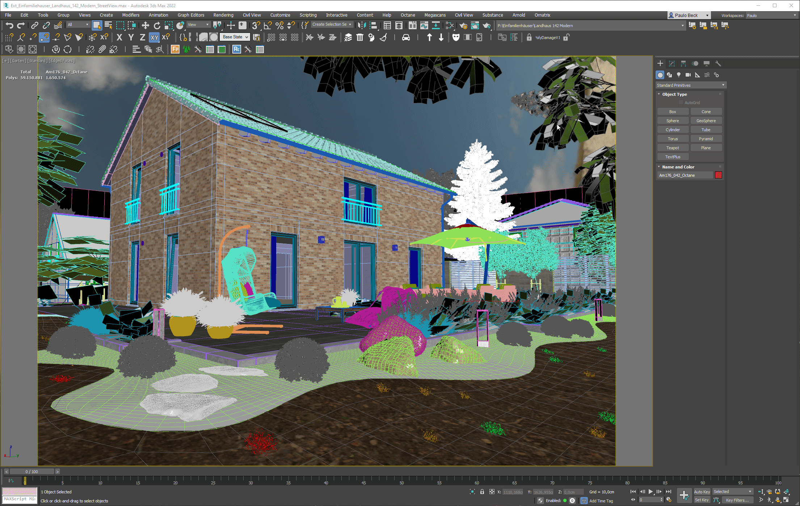Open the Rendering menu
Screen dimensions: 800x506
pos(223,15)
